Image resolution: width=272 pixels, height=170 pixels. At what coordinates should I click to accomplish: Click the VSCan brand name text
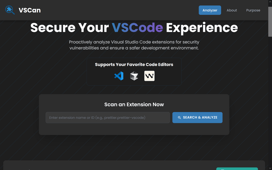(x=29, y=10)
